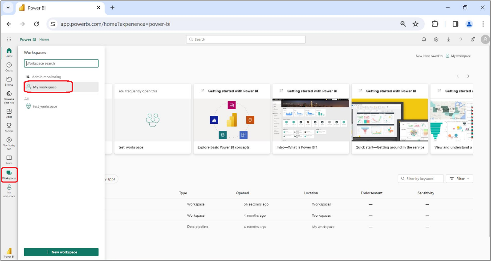Viewport: 492px width, 262px height.
Task: Click the New workspace button
Action: [61, 252]
